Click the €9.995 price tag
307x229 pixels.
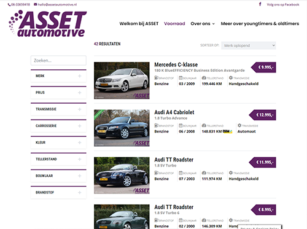[263, 68]
